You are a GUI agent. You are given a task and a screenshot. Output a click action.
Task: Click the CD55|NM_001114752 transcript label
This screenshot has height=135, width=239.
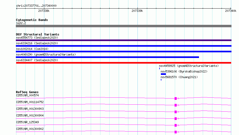(30, 102)
